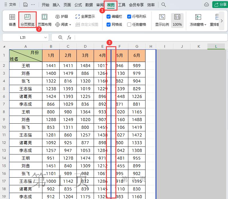Click the green 分享 button

[x=220, y=5]
